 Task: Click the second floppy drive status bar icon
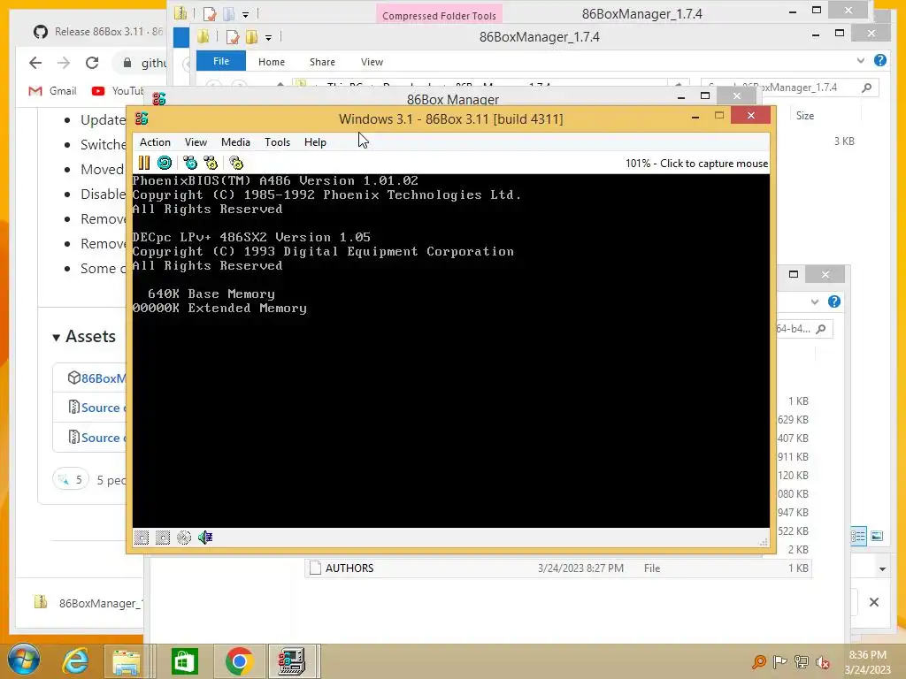pyautogui.click(x=163, y=538)
